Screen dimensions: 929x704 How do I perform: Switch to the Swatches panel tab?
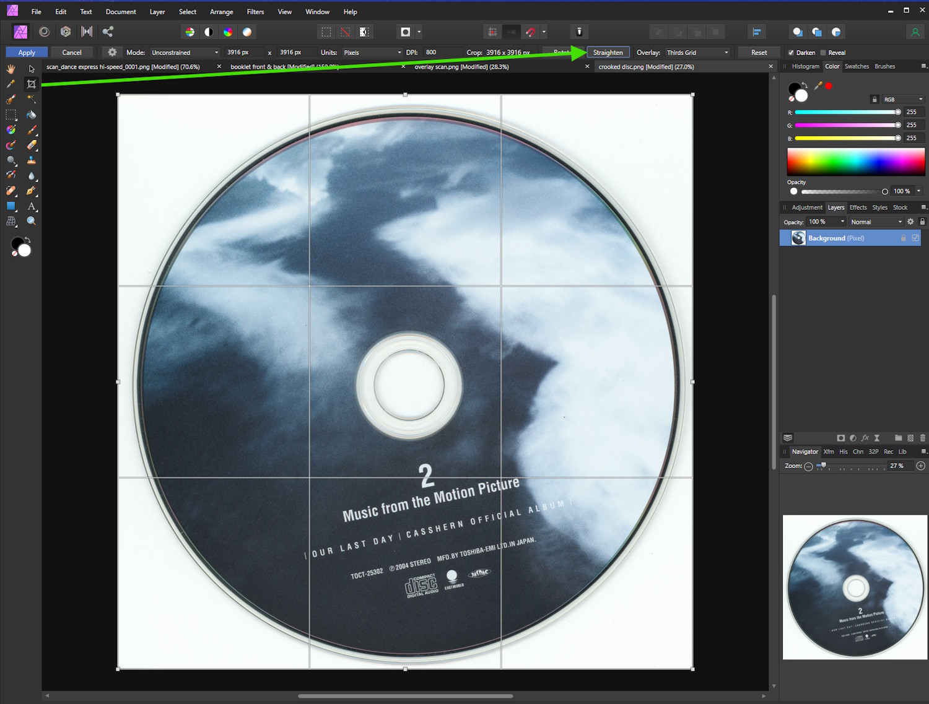pos(857,66)
